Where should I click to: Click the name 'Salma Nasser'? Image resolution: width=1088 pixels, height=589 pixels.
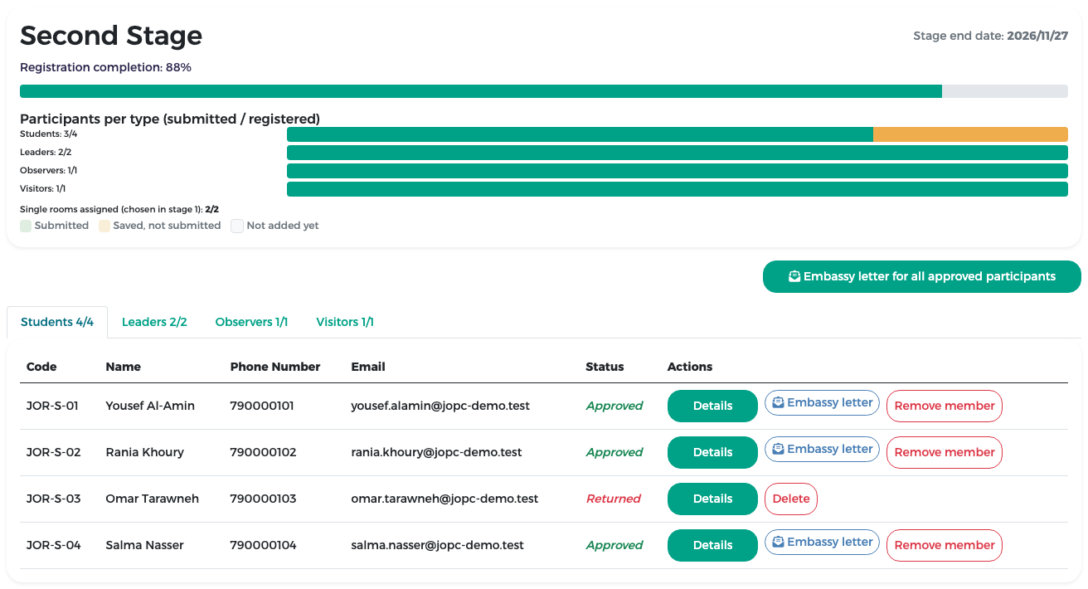[x=145, y=545]
